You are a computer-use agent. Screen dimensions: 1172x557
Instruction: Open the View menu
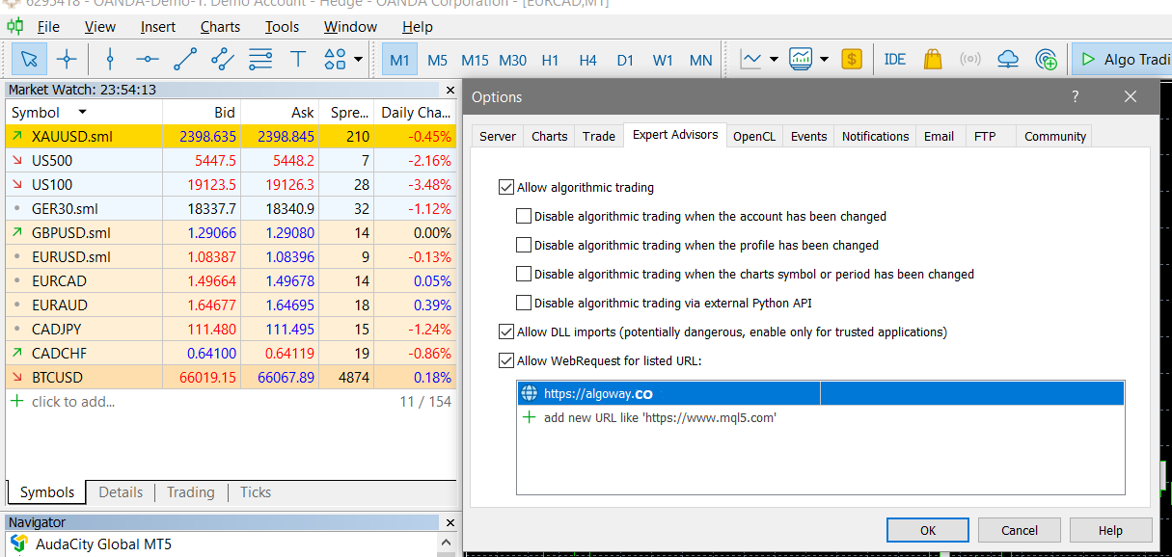(x=100, y=27)
